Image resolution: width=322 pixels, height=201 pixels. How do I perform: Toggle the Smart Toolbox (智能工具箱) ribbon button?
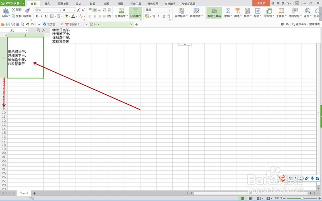(x=214, y=13)
